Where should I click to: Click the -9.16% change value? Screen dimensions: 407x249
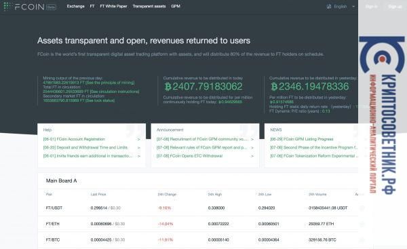click(164, 208)
